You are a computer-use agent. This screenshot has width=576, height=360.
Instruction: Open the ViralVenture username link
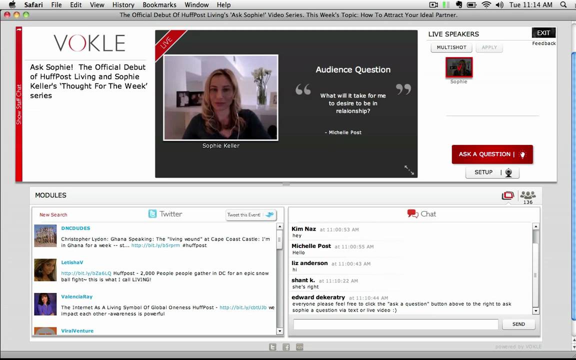[77, 330]
